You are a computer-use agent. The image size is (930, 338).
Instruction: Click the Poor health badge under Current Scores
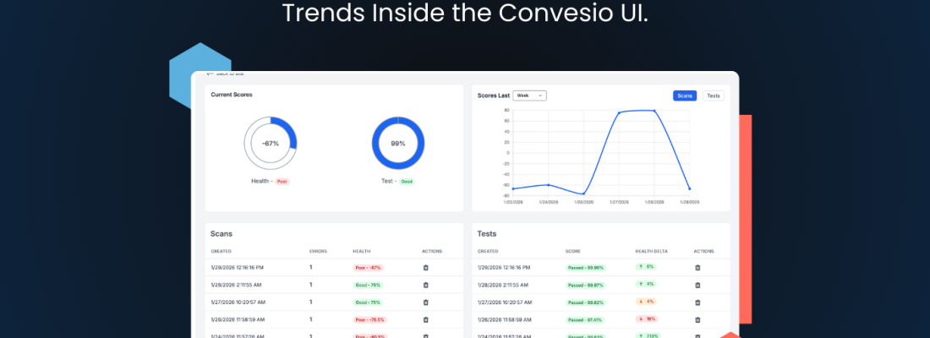pos(282,182)
